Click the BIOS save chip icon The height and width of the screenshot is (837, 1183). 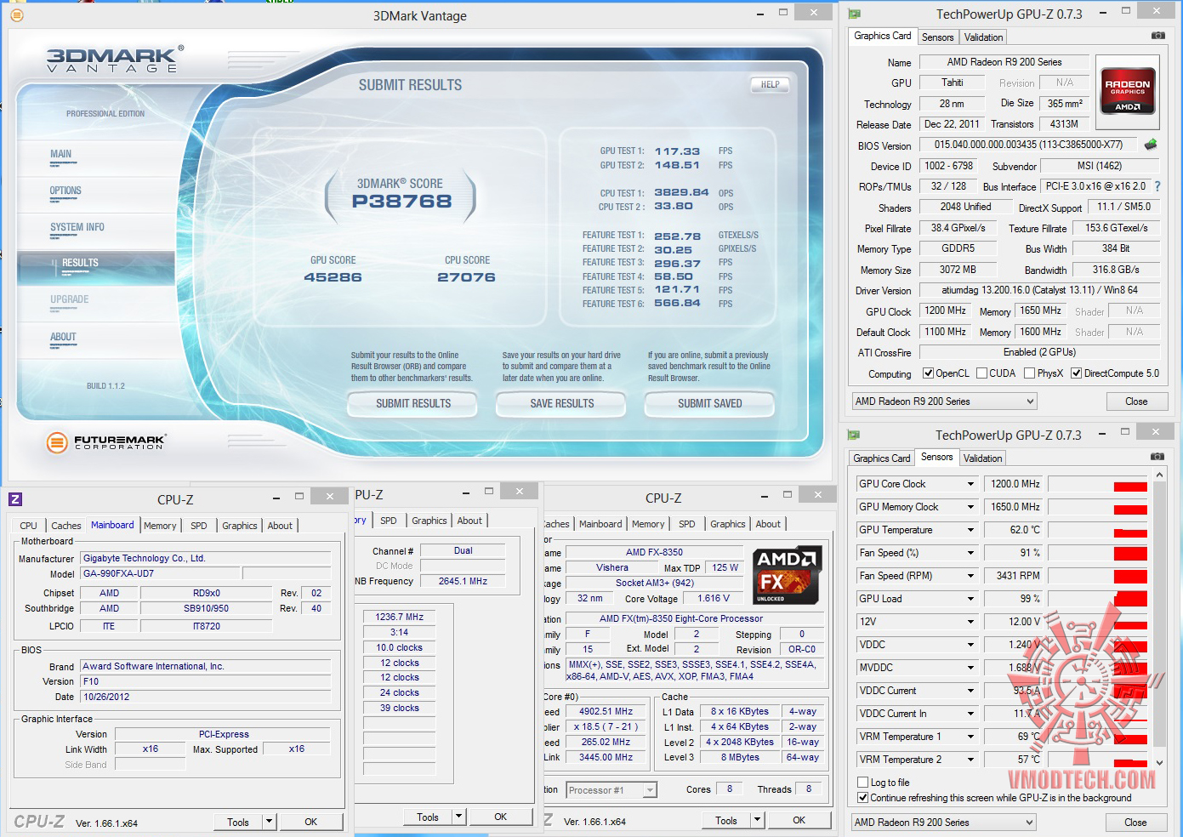(1151, 145)
